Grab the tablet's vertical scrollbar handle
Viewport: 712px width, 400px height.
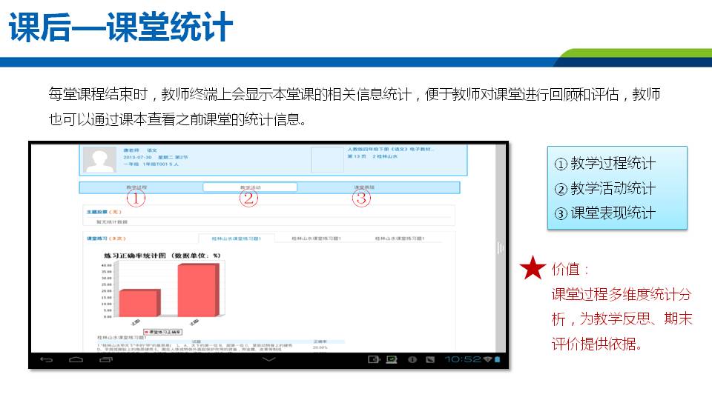(x=501, y=247)
